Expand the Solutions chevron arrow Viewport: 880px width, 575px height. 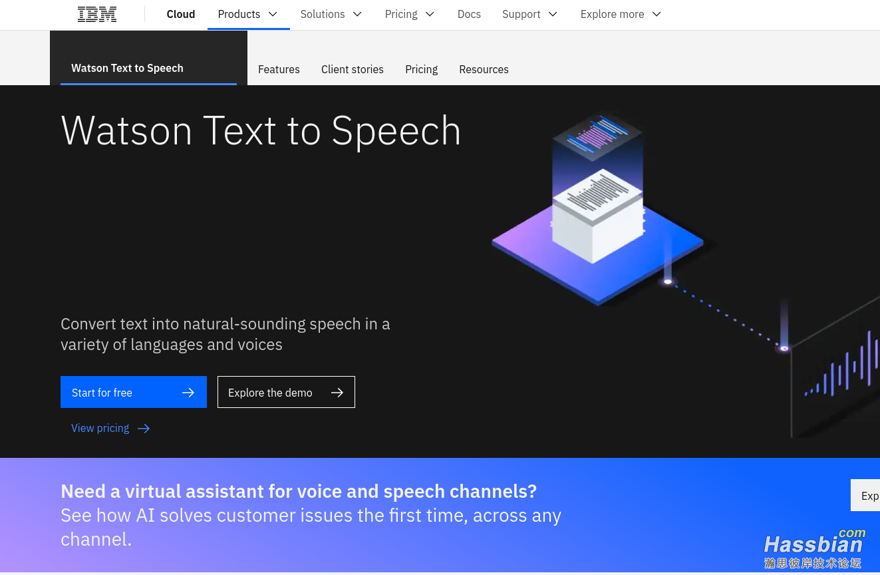point(357,14)
